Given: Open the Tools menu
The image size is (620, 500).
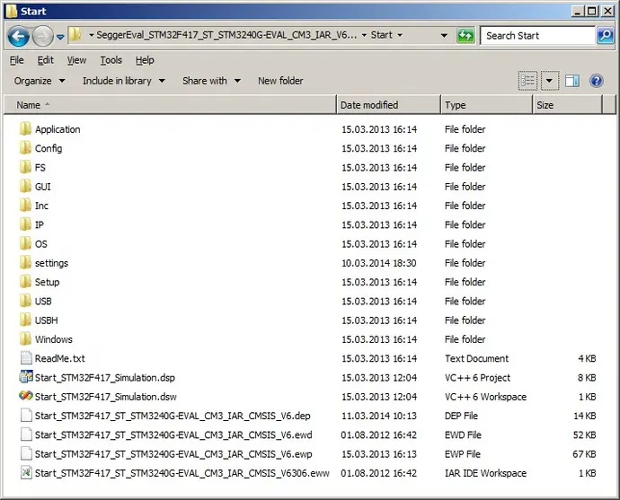Looking at the screenshot, I should click(111, 60).
